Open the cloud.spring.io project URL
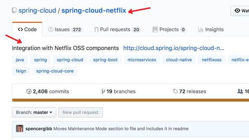This screenshot has width=249, height=140. [x=174, y=48]
